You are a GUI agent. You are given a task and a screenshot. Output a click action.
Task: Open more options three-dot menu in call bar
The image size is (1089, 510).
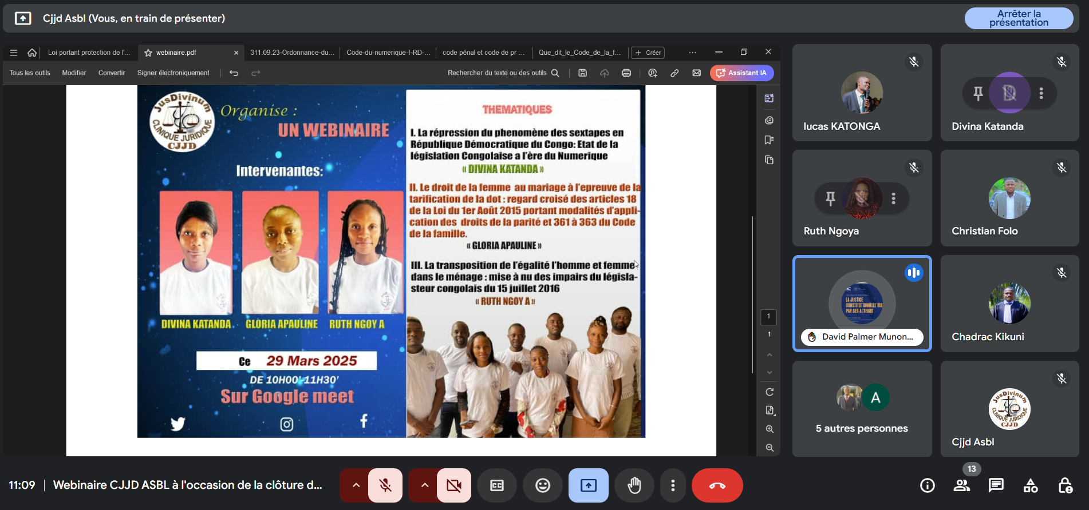[x=673, y=485]
